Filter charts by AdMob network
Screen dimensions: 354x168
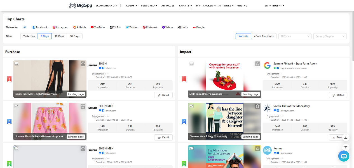79,27
